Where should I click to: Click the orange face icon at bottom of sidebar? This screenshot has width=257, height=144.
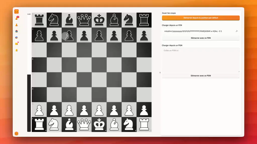(x=17, y=134)
